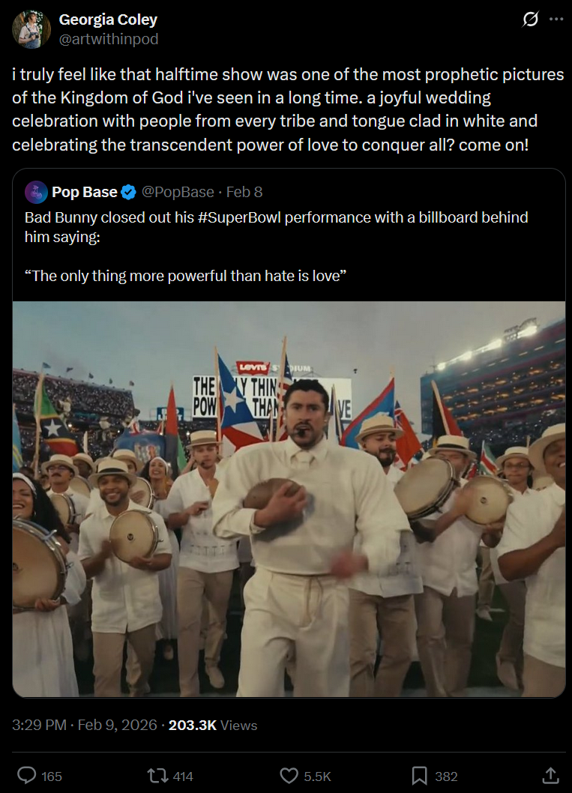Click the 3:29 PM Feb 9, 2026 timestamp

click(85, 726)
